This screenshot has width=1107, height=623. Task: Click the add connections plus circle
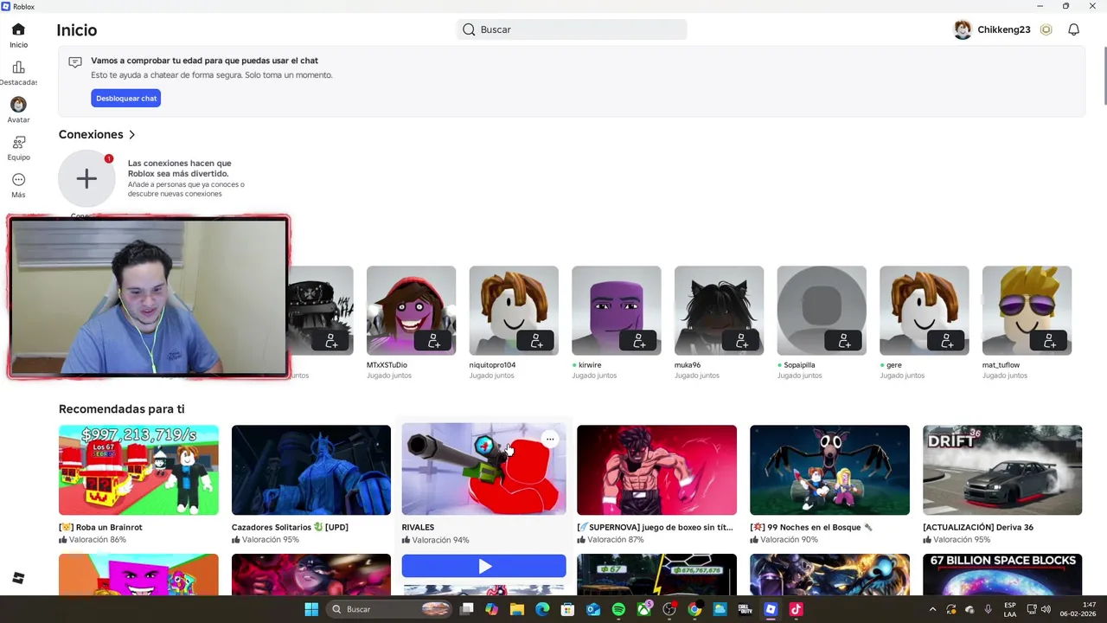tap(86, 178)
